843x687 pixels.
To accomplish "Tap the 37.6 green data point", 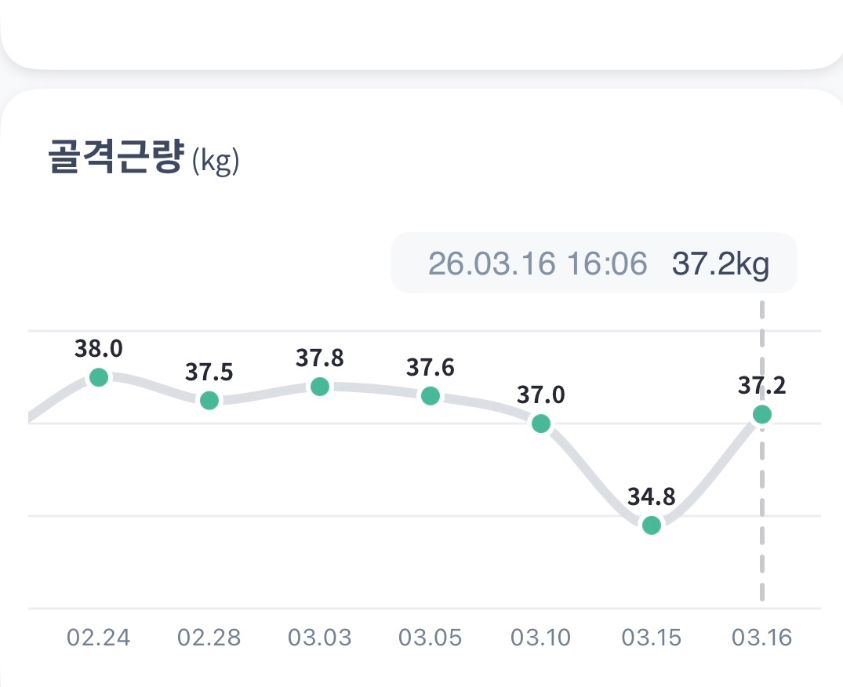I will tap(430, 396).
